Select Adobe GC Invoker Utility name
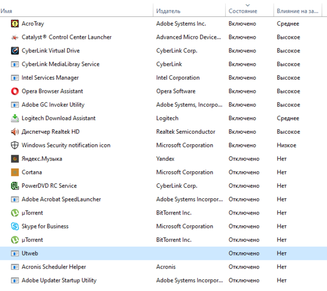The width and height of the screenshot is (327, 291). pos(53,105)
